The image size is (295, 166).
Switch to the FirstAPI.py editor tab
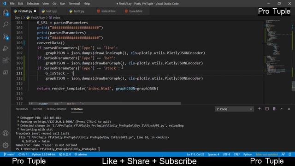pyautogui.click(x=25, y=11)
